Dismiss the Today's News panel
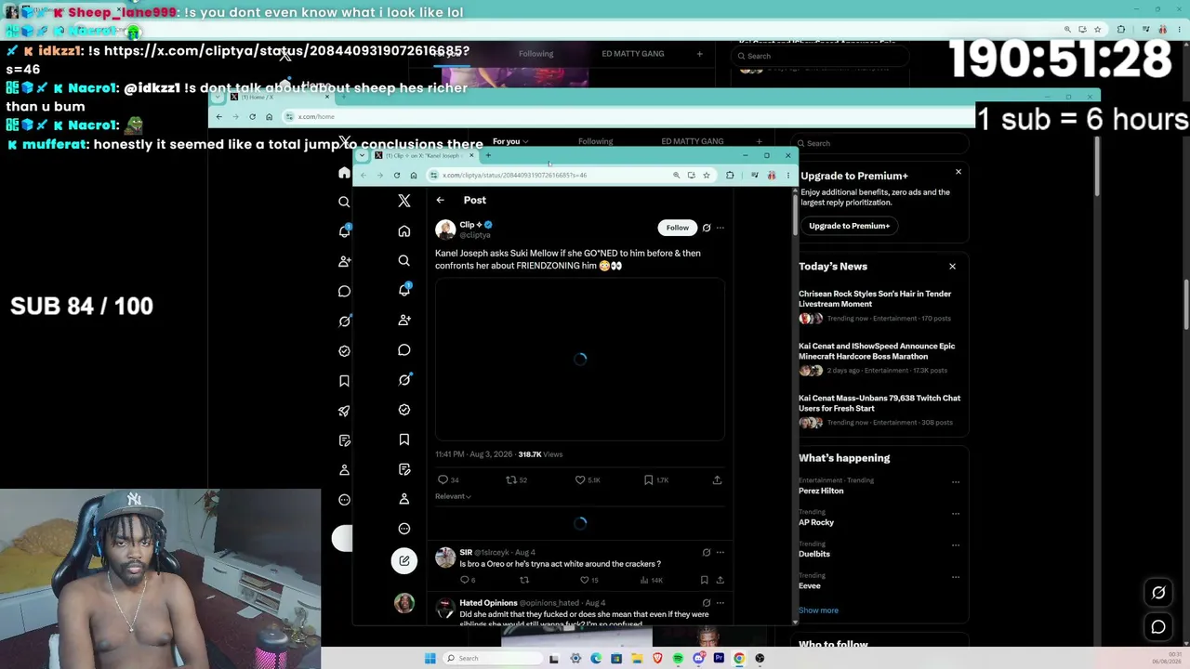 tap(952, 267)
